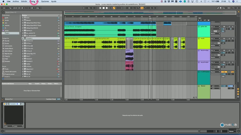Open macOS Spotlight search
Viewport: 241px width, 135px height.
229,1
